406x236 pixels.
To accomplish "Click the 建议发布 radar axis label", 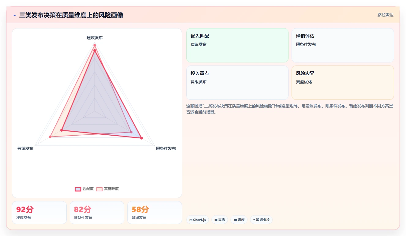I will pos(95,38).
